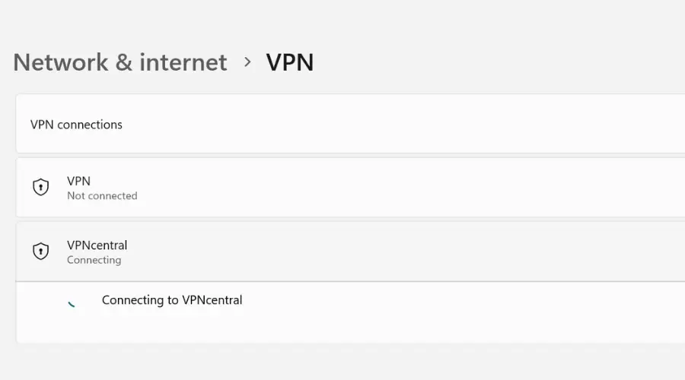Click the Connecting to VPNcentral message
Viewport: 685px width, 380px height.
pyautogui.click(x=172, y=300)
